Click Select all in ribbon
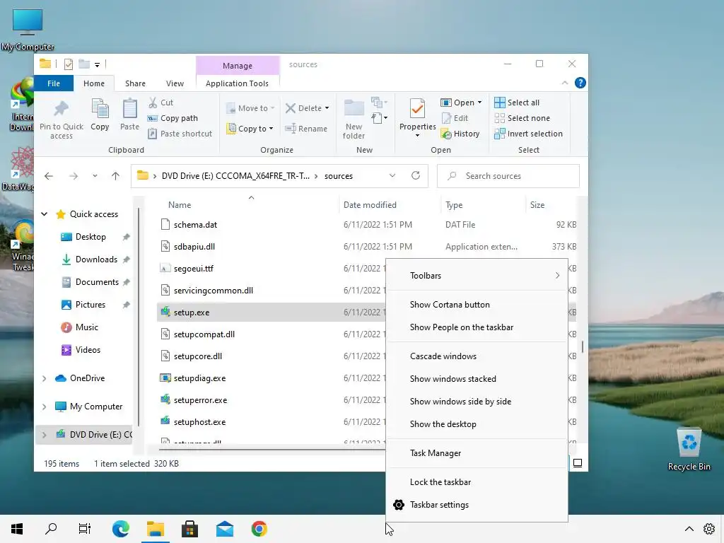 pos(517,103)
